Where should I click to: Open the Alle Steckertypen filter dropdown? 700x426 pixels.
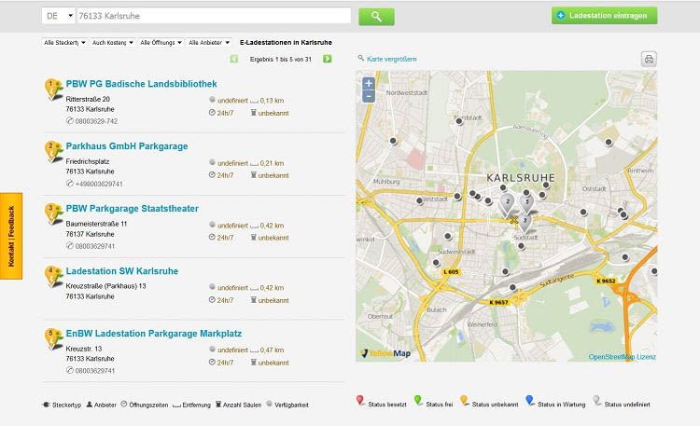click(64, 43)
